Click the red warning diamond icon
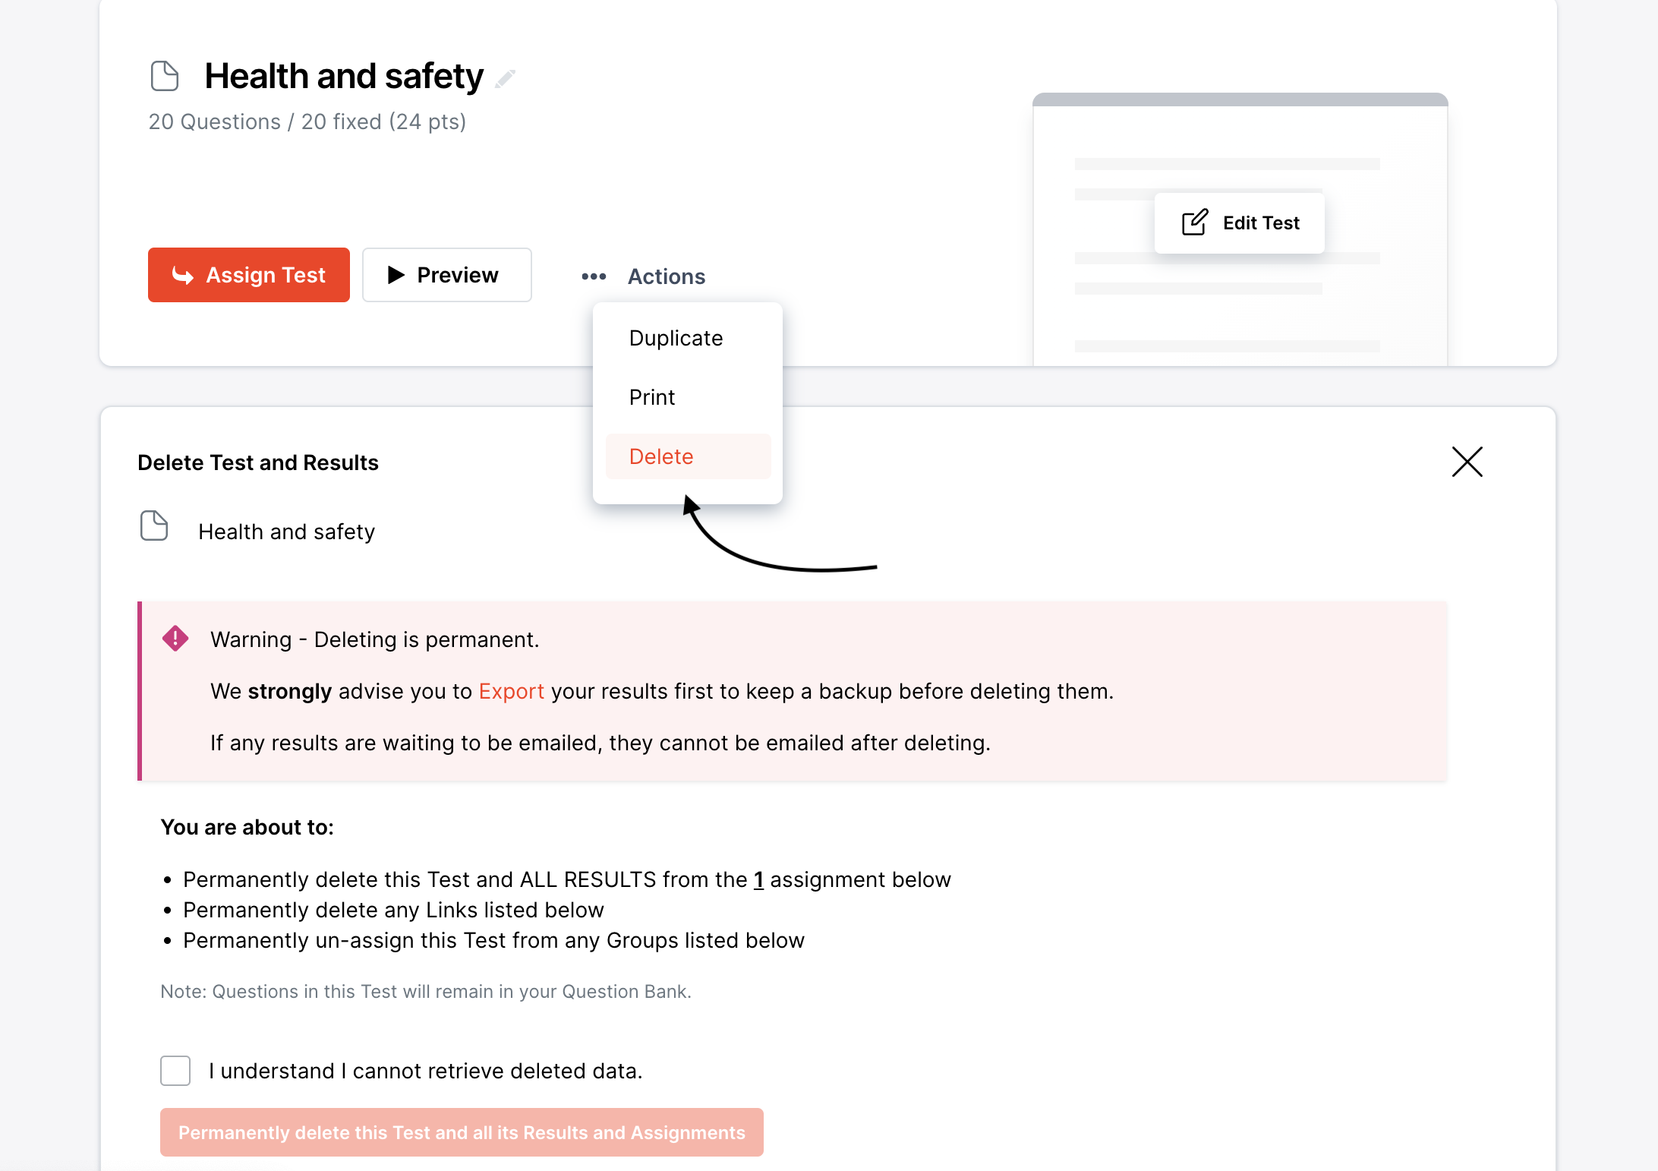This screenshot has width=1658, height=1171. 175,639
